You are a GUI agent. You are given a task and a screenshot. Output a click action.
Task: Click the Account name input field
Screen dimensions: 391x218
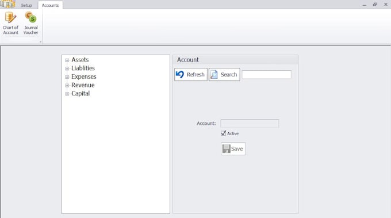tap(250, 123)
